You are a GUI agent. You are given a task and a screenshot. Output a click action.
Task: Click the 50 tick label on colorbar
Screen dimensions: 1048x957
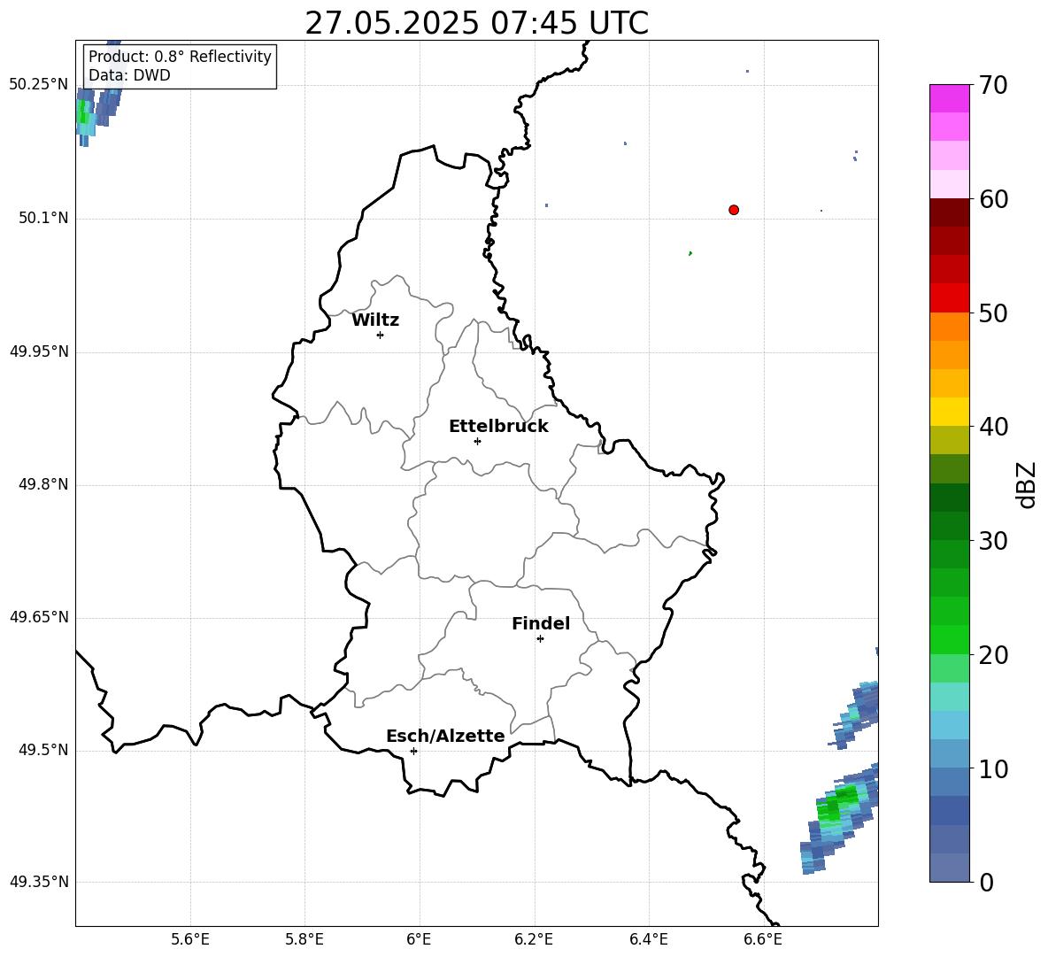(993, 313)
